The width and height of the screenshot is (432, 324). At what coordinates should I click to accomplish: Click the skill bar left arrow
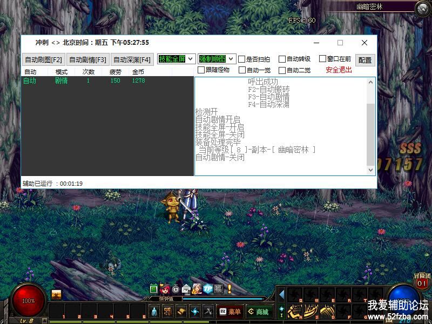tap(281, 294)
